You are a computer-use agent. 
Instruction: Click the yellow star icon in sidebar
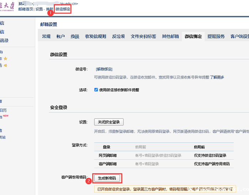tap(5, 58)
